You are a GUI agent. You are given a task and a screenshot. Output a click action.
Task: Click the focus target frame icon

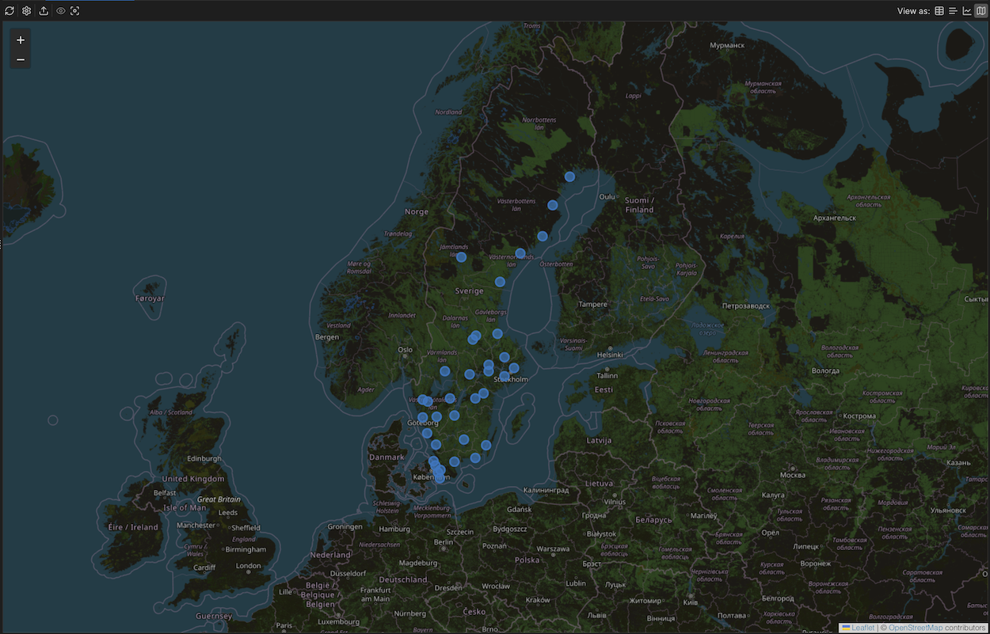(75, 11)
